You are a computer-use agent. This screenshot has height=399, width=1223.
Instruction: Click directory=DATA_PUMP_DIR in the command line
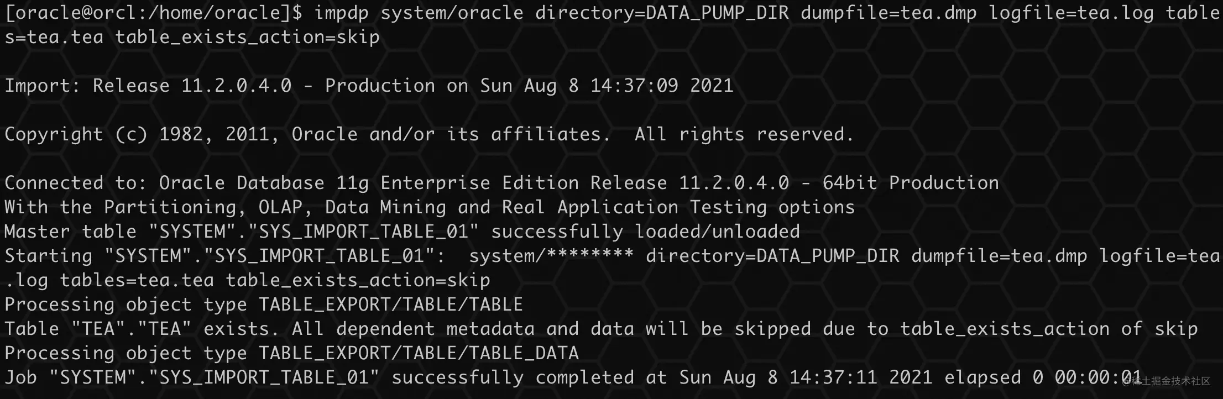(x=662, y=13)
